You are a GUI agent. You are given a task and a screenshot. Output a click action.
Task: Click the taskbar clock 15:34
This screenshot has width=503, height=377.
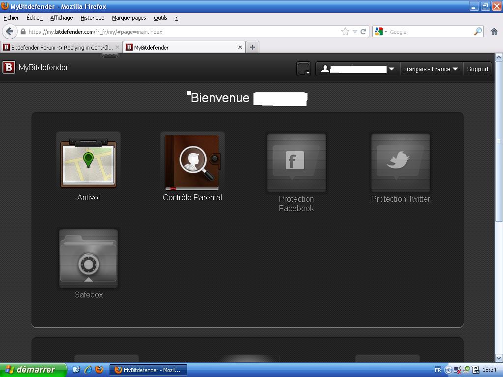click(x=489, y=370)
